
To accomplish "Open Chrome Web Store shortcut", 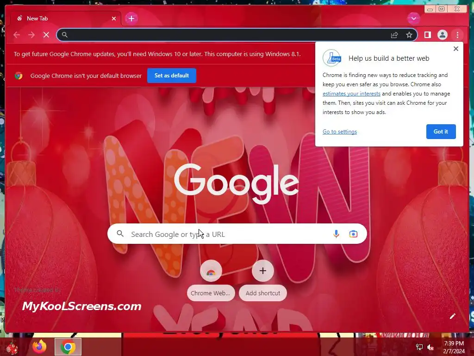I will tap(211, 280).
